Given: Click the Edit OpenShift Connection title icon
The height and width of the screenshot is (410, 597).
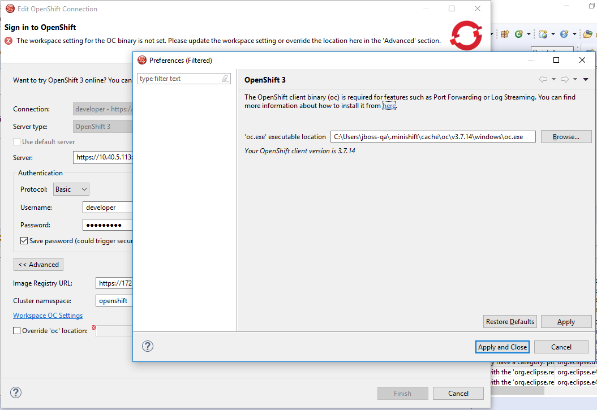Looking at the screenshot, I should (10, 8).
